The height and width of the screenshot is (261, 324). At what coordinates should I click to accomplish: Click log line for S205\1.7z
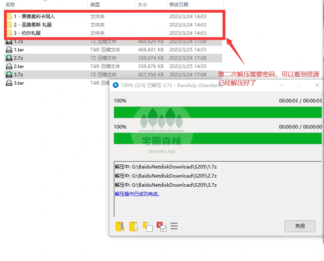(166, 166)
